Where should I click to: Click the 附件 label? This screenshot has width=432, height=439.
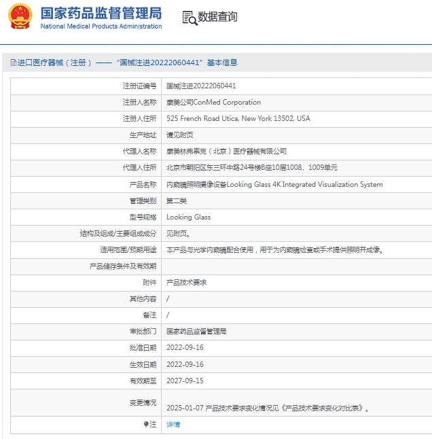click(x=149, y=282)
